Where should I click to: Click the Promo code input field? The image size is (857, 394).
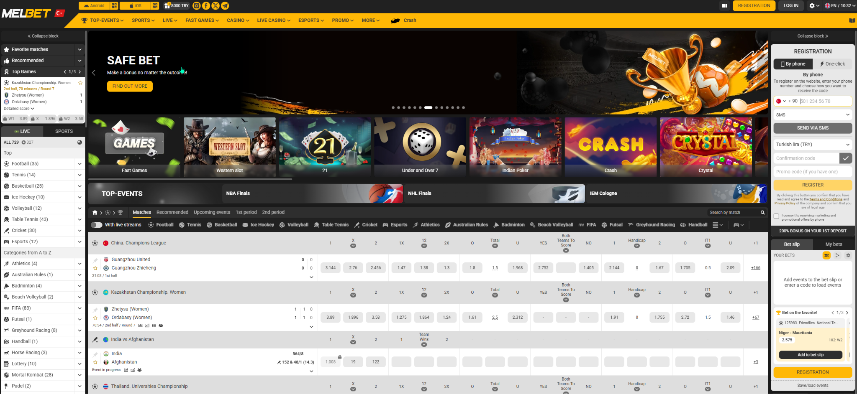[x=813, y=172]
